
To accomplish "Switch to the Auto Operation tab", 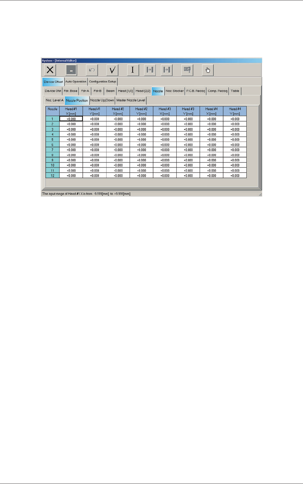I will point(76,82).
